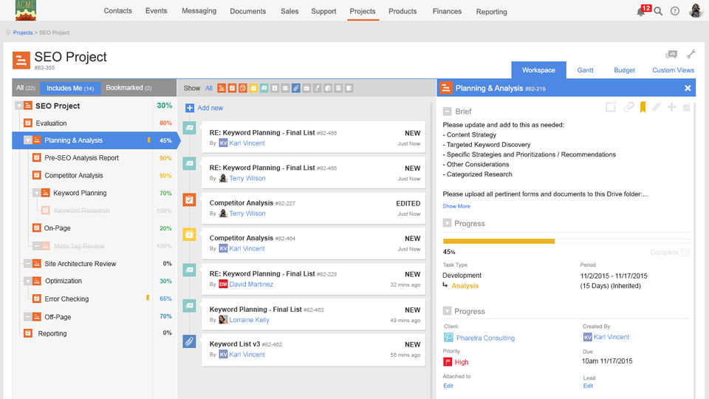Select the Bookmarked (2) filter tab

129,88
